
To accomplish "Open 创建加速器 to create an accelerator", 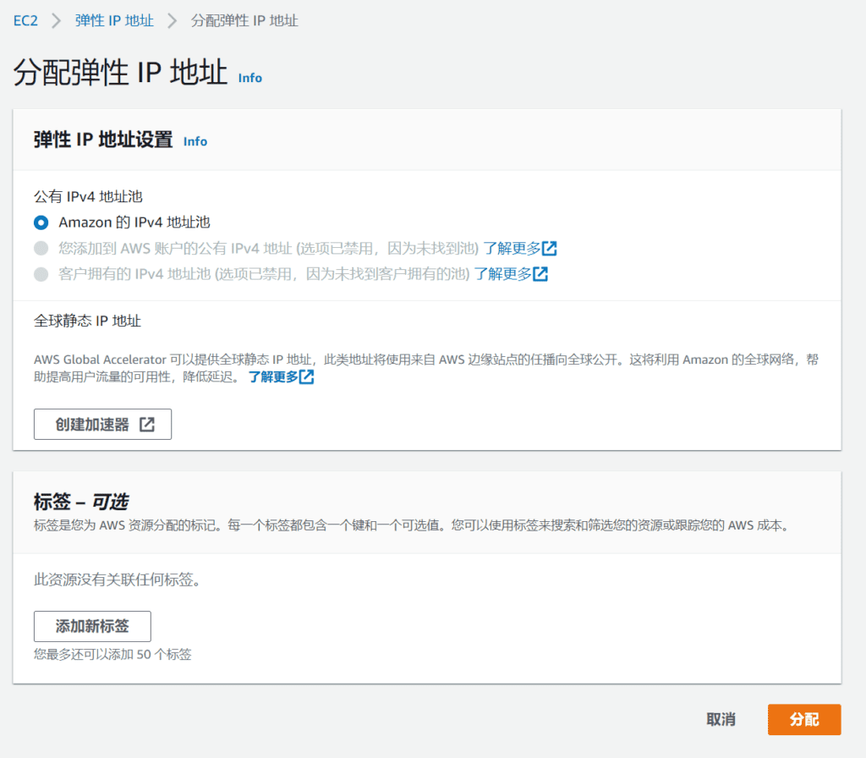I will pyautogui.click(x=101, y=424).
